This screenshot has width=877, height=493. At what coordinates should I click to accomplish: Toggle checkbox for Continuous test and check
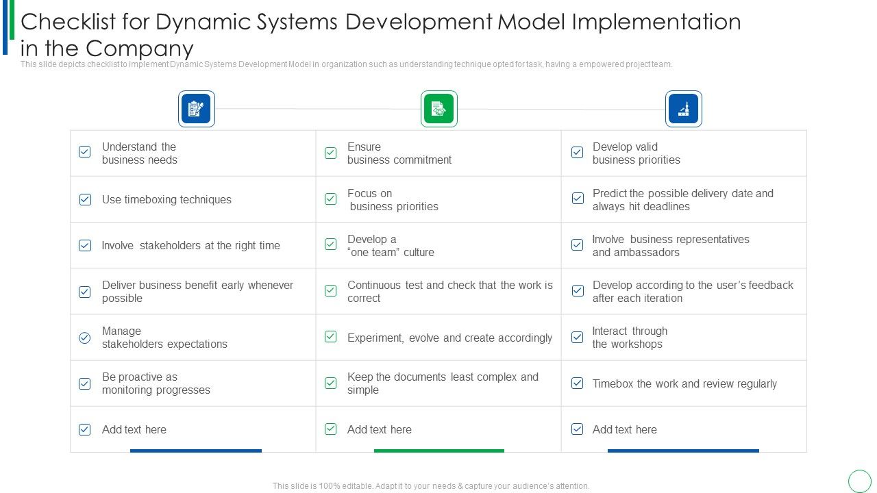pyautogui.click(x=331, y=290)
